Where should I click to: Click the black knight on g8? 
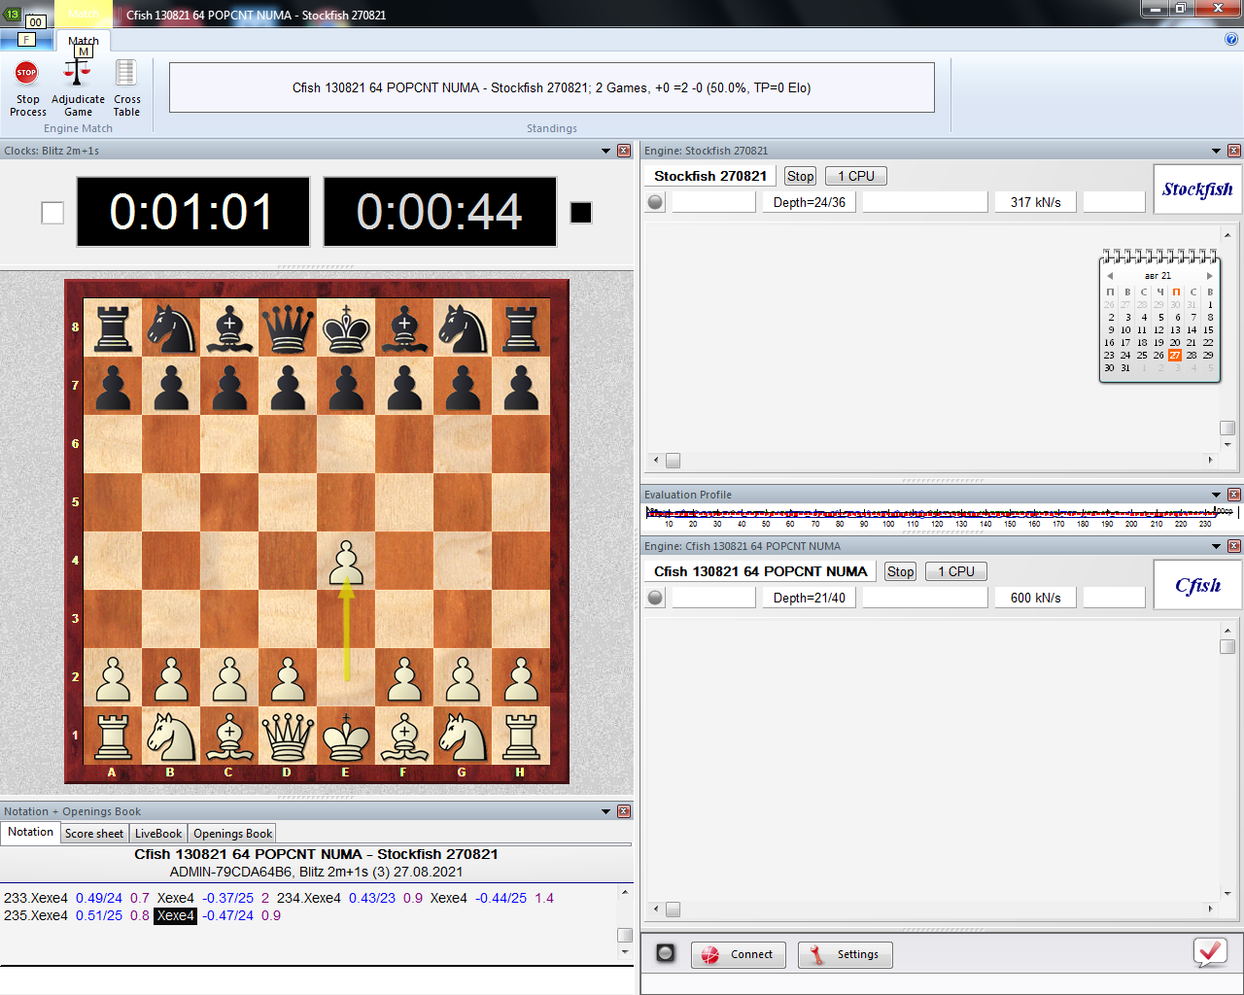[x=463, y=327]
